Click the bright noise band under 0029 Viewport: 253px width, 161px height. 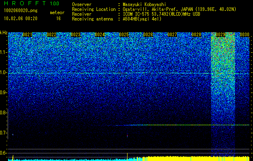pos(223,95)
